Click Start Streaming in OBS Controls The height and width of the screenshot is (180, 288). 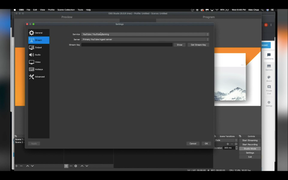click(x=250, y=140)
